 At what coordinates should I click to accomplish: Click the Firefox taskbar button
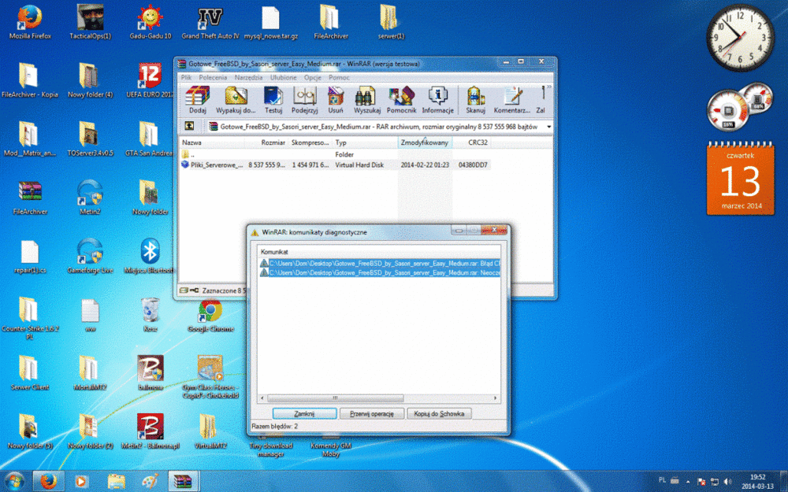[49, 482]
